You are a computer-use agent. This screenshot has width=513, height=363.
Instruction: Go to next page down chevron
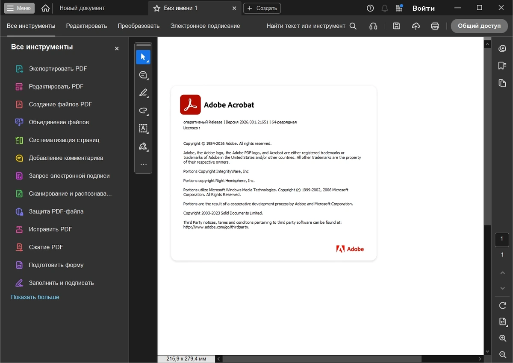tap(503, 289)
